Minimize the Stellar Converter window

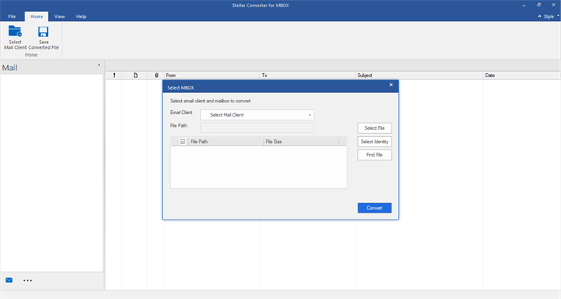524,6
